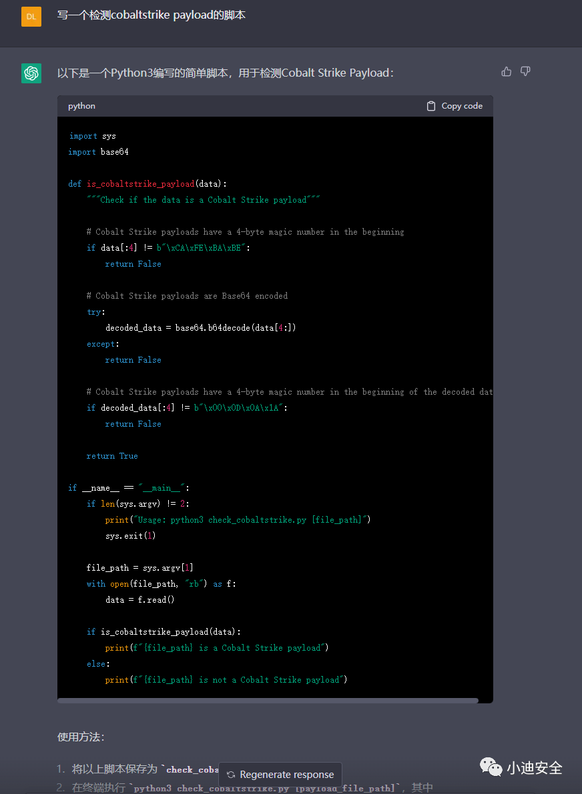Click the docstring 'Check if the data is...'
The height and width of the screenshot is (794, 582).
click(x=204, y=199)
